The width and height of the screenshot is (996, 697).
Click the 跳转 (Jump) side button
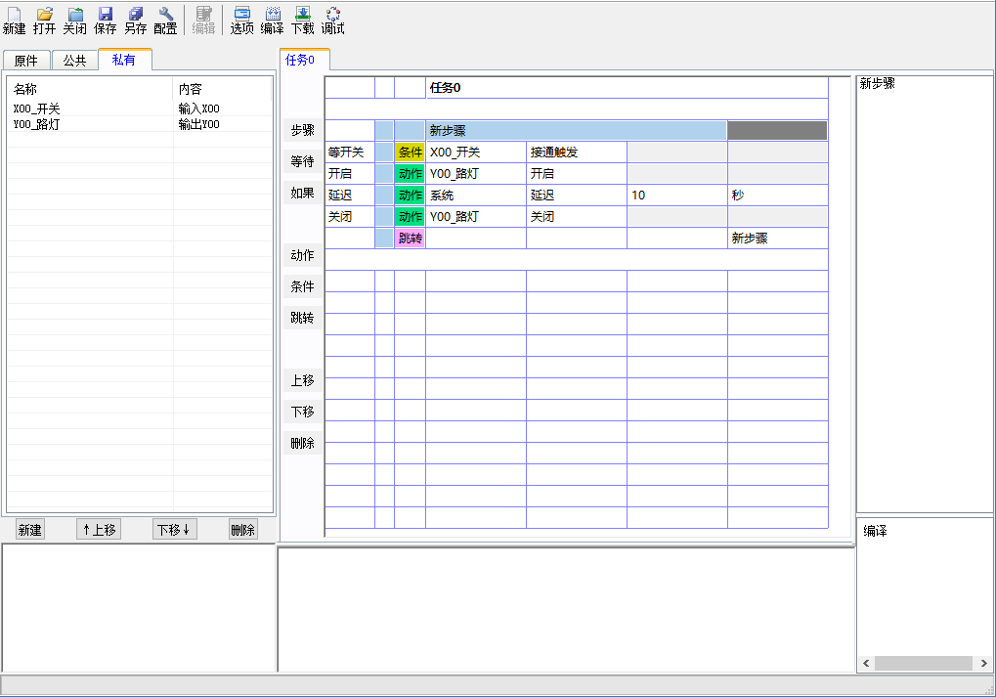click(x=302, y=318)
